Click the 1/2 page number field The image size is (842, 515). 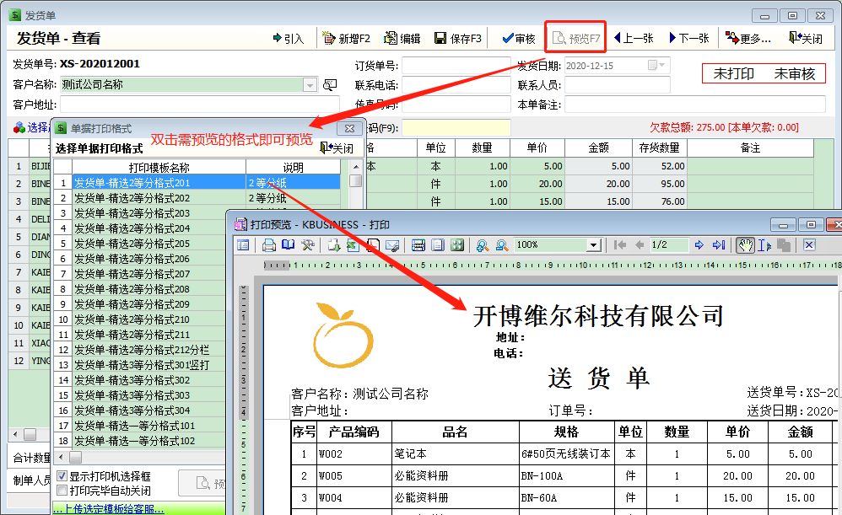668,245
